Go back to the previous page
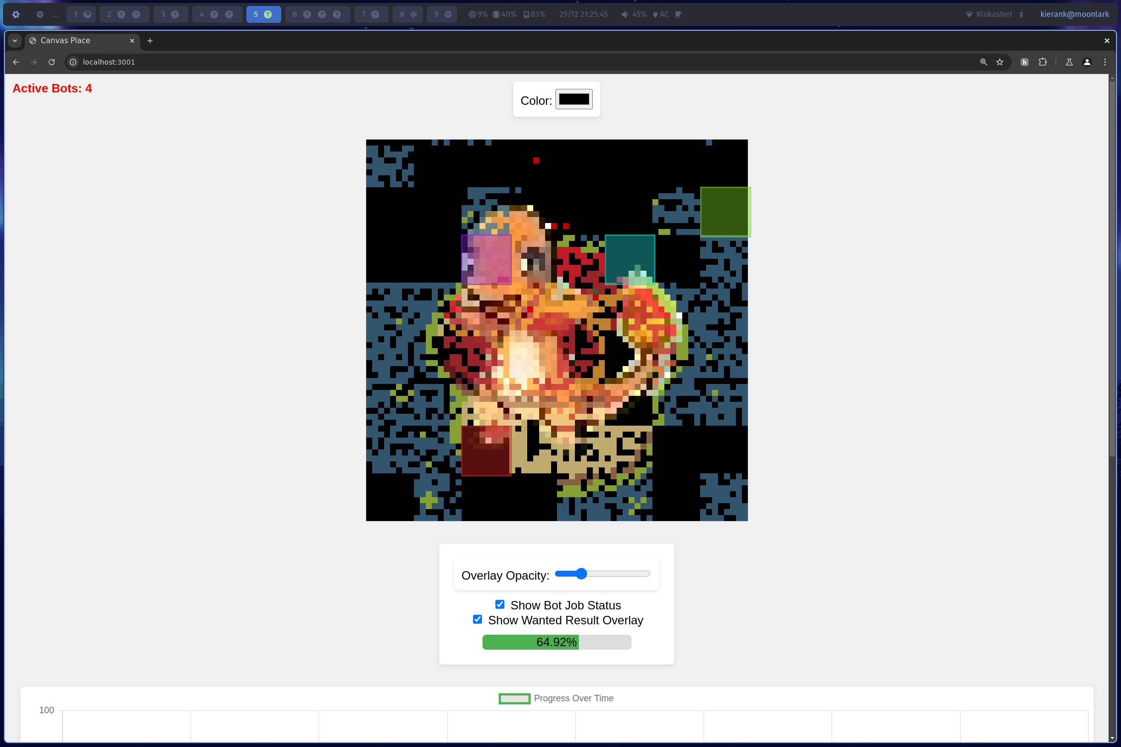 click(16, 62)
